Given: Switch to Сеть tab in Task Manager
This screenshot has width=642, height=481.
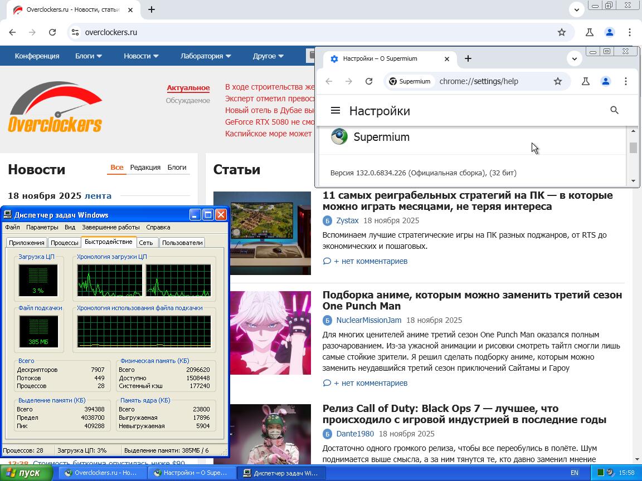Looking at the screenshot, I should (x=146, y=243).
